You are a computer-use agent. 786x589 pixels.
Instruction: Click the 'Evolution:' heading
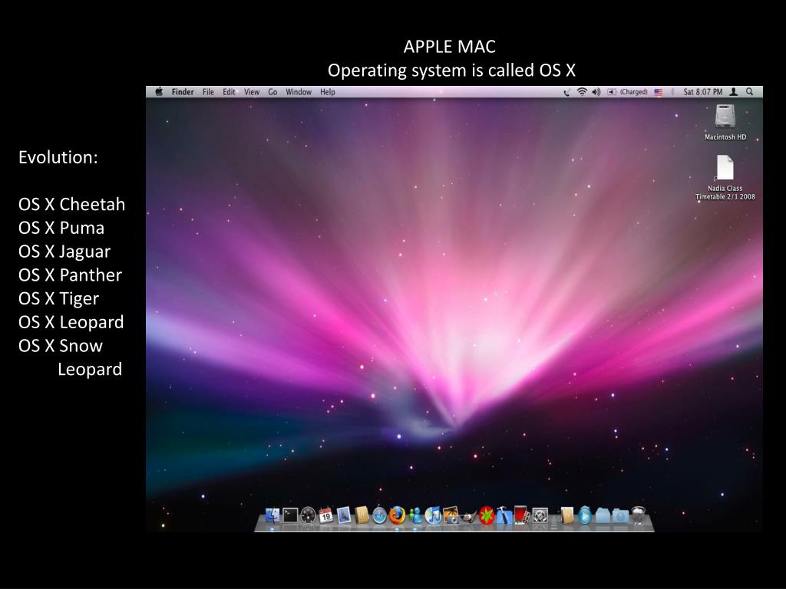click(x=58, y=157)
